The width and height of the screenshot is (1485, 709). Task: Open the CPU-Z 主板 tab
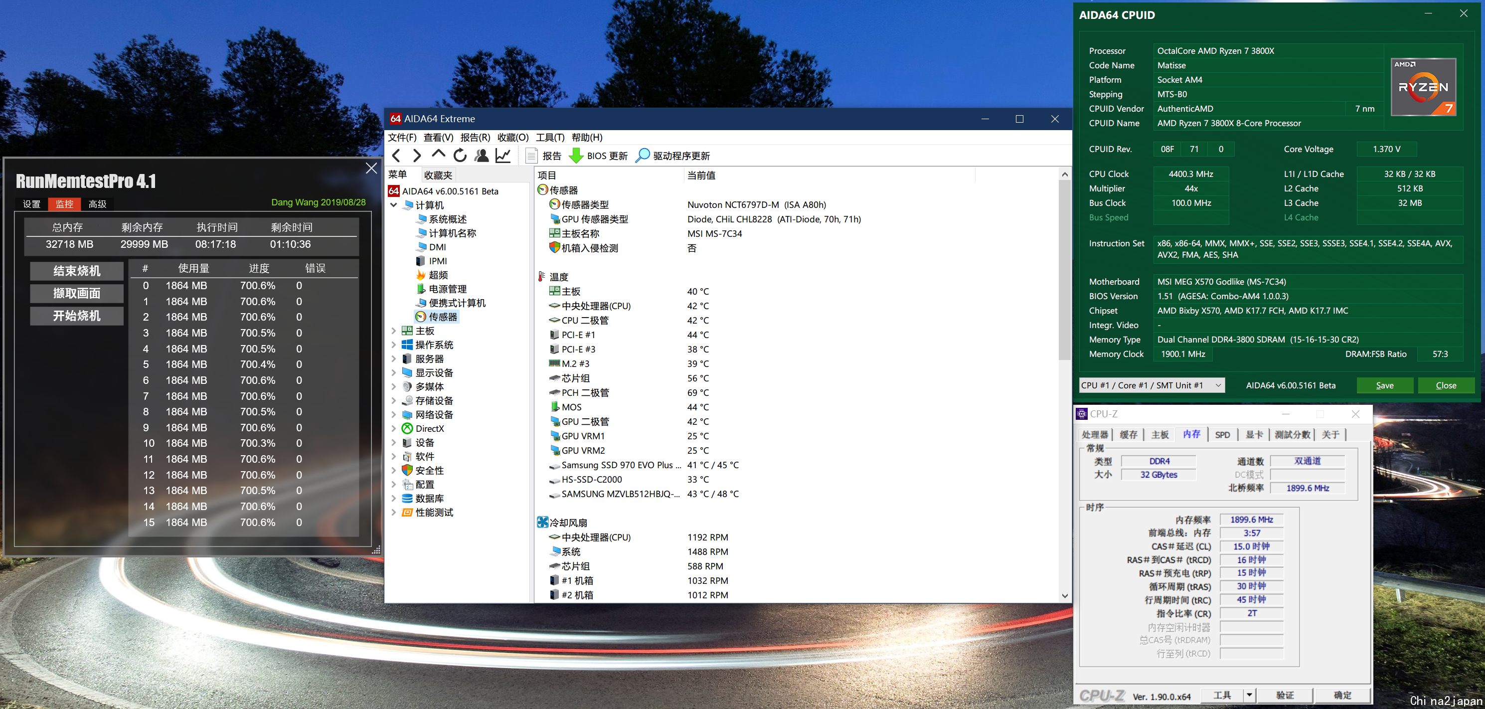coord(1160,435)
